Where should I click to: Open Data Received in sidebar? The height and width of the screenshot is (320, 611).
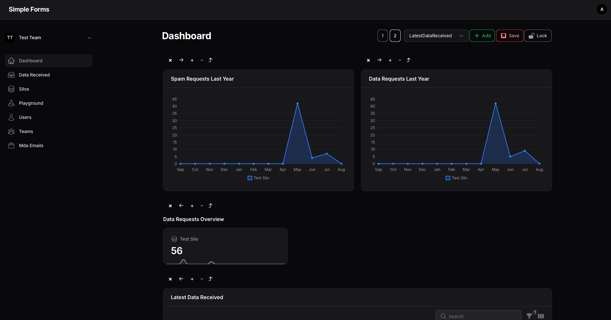pos(34,75)
